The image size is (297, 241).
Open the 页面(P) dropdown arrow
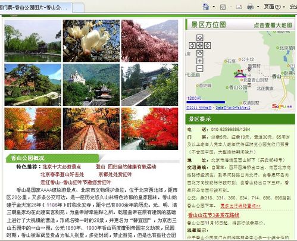[x=284, y=7]
